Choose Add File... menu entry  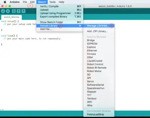(60, 29)
